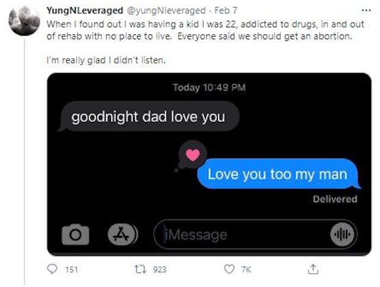Click the "Today 10:49 PM" message timestamp
This screenshot has height=287, width=380.
(208, 87)
